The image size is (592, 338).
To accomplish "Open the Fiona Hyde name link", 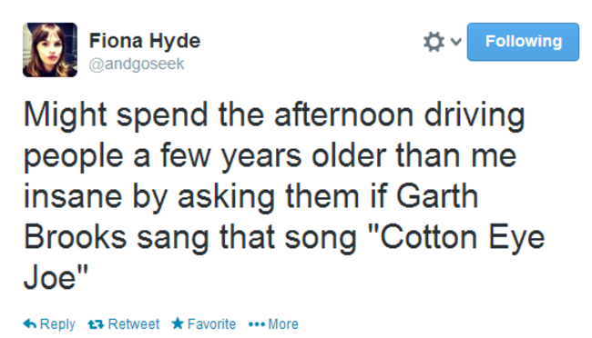I will [x=145, y=41].
